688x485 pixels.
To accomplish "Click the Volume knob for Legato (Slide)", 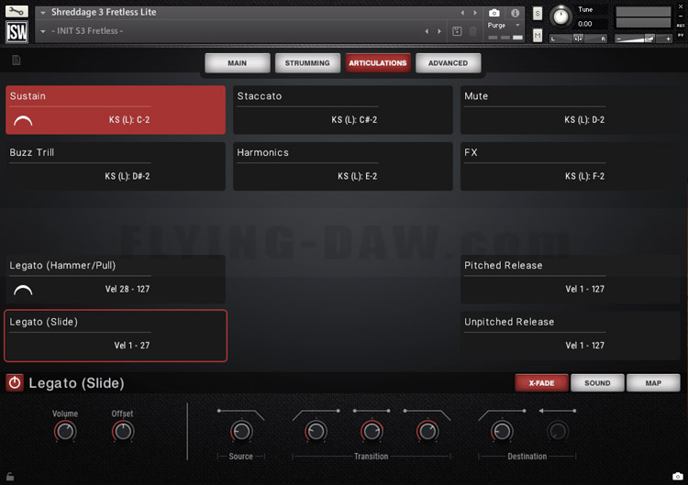I will pos(65,432).
